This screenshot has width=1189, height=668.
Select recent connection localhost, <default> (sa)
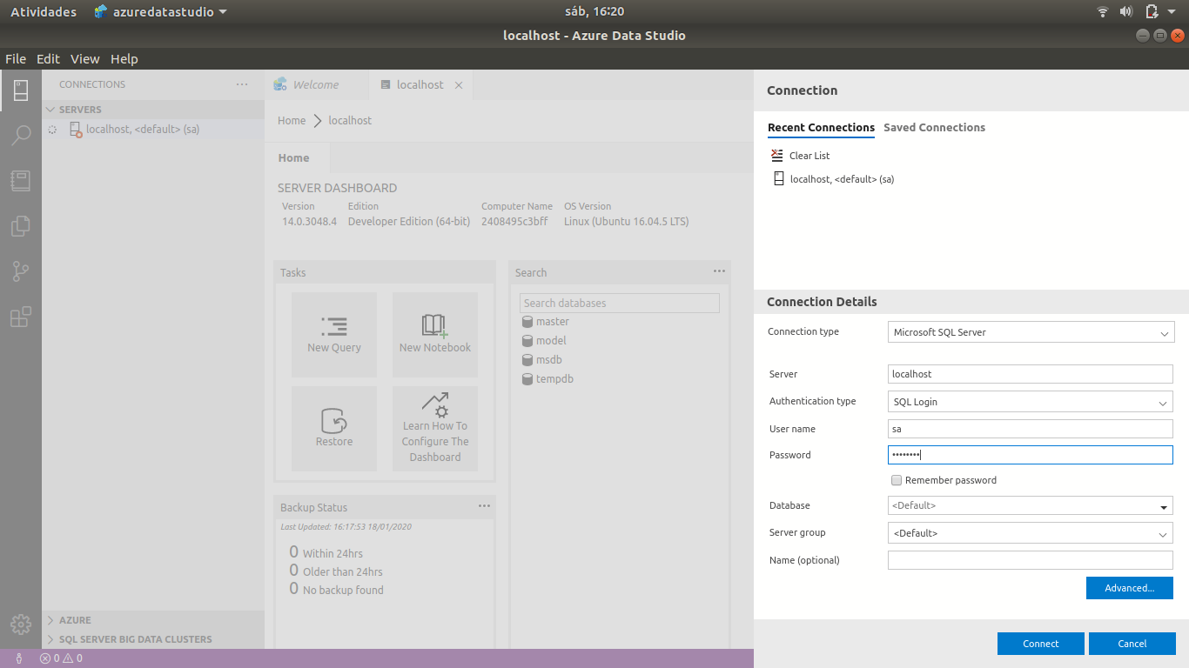pyautogui.click(x=842, y=179)
